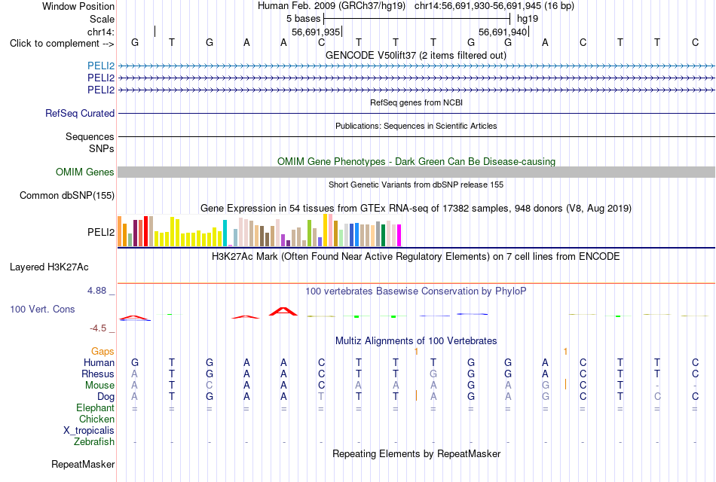Click the Mouse alignment row label
The image size is (716, 482).
[99, 386]
